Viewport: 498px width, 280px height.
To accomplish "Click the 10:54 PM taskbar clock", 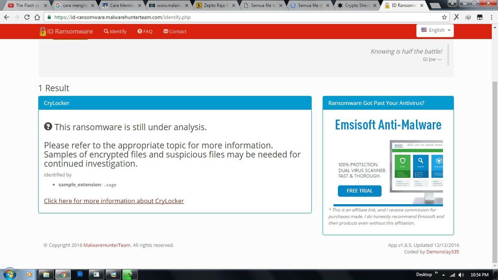I will point(479,275).
